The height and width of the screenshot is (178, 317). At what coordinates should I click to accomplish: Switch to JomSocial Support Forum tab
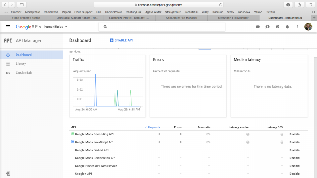[78, 18]
